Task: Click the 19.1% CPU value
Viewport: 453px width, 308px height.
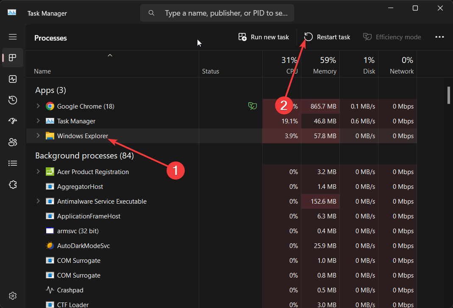Action: pos(289,121)
